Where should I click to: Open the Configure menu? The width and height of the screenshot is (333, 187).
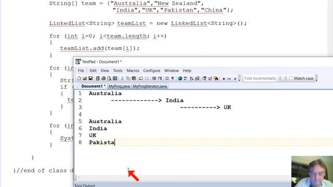pyautogui.click(x=151, y=71)
